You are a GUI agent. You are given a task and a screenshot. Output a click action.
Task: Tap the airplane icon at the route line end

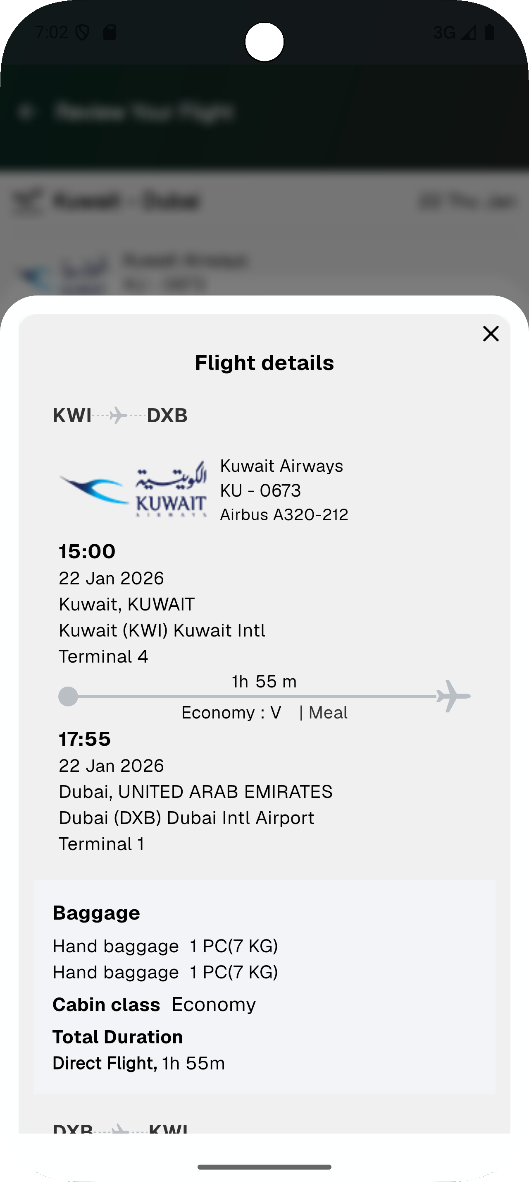tap(453, 696)
